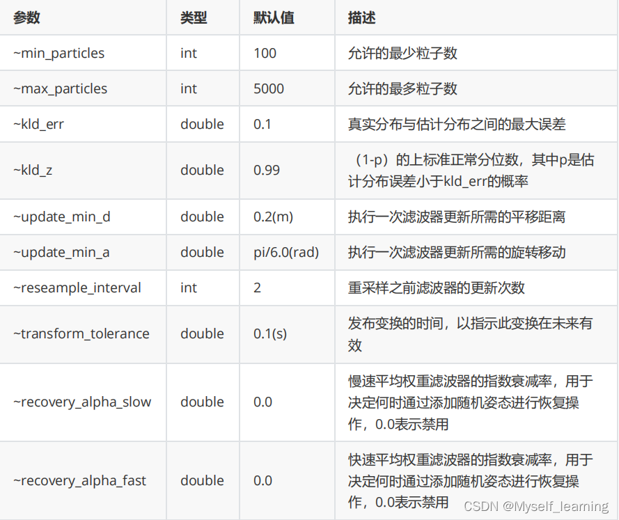This screenshot has height=520, width=619.
Task: Click the int type in reseample_interval row
Action: point(188,287)
